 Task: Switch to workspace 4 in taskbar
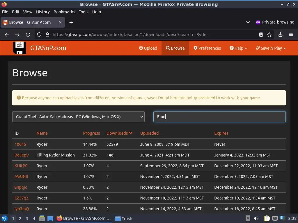(x=34, y=219)
